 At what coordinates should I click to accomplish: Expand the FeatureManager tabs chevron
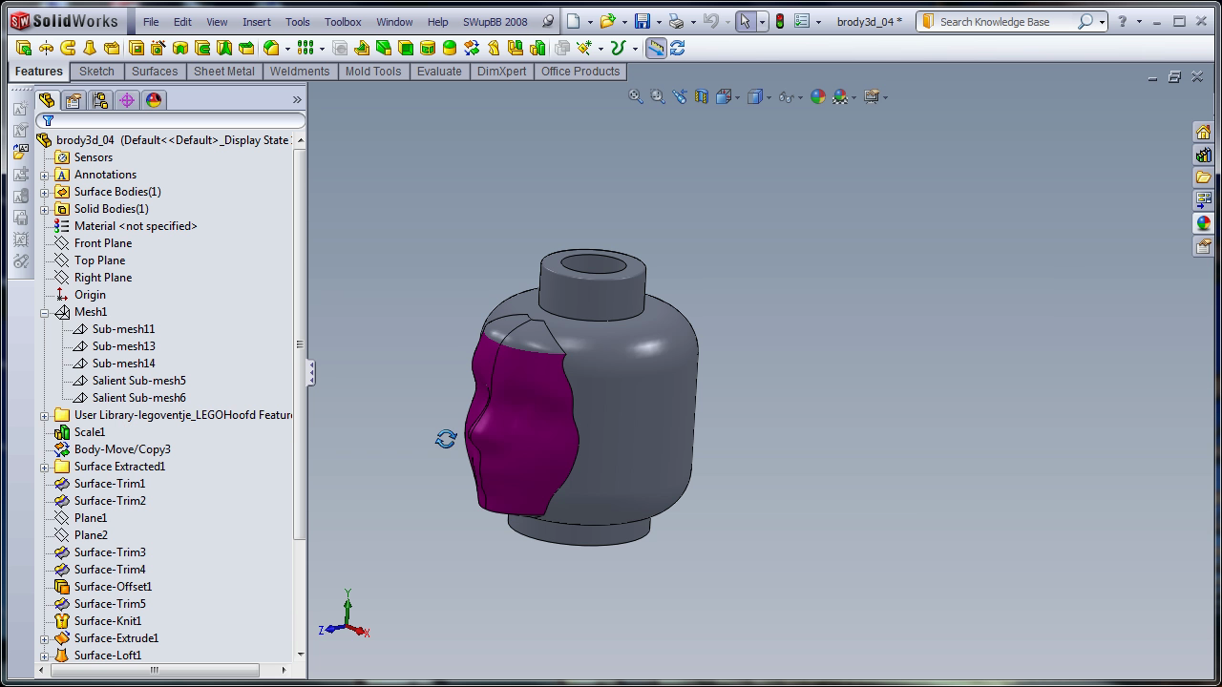(x=297, y=100)
